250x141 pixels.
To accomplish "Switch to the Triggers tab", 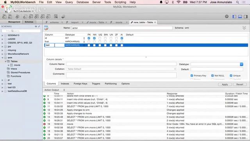I will (x=96, y=84).
